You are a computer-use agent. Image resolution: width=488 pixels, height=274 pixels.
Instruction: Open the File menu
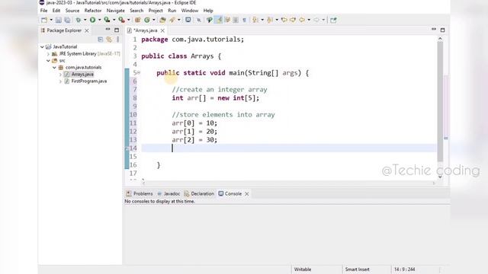pyautogui.click(x=44, y=11)
